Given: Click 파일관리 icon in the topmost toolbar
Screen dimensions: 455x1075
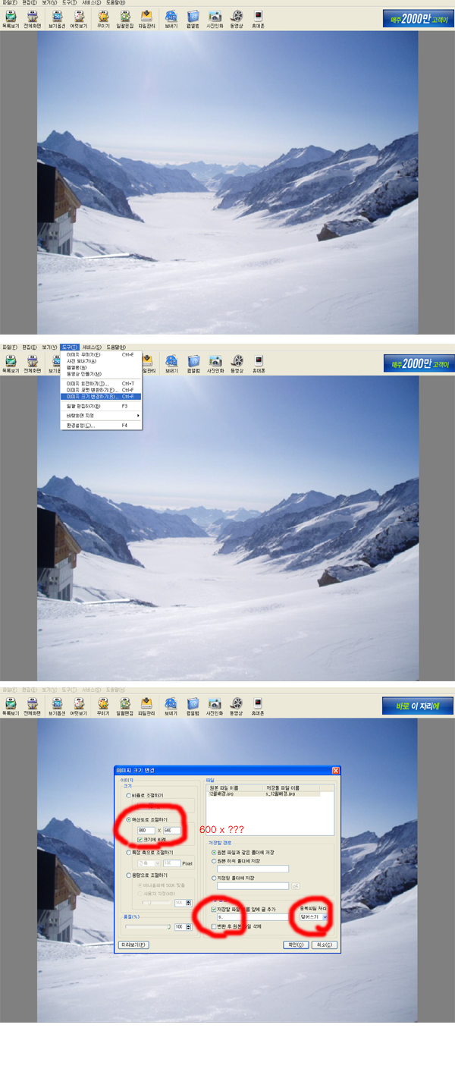Looking at the screenshot, I should (x=146, y=18).
